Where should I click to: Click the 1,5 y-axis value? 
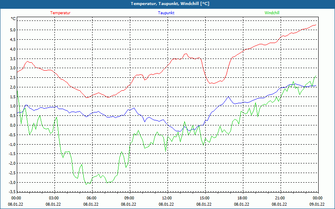click(13, 97)
